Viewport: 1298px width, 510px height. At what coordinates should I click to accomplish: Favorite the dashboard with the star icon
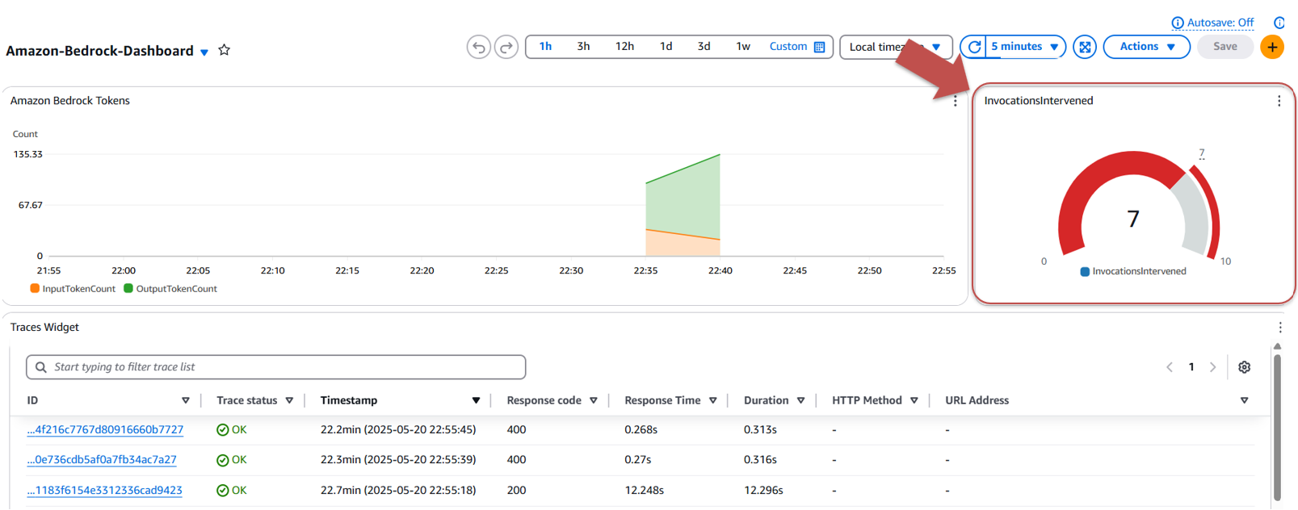pos(225,50)
